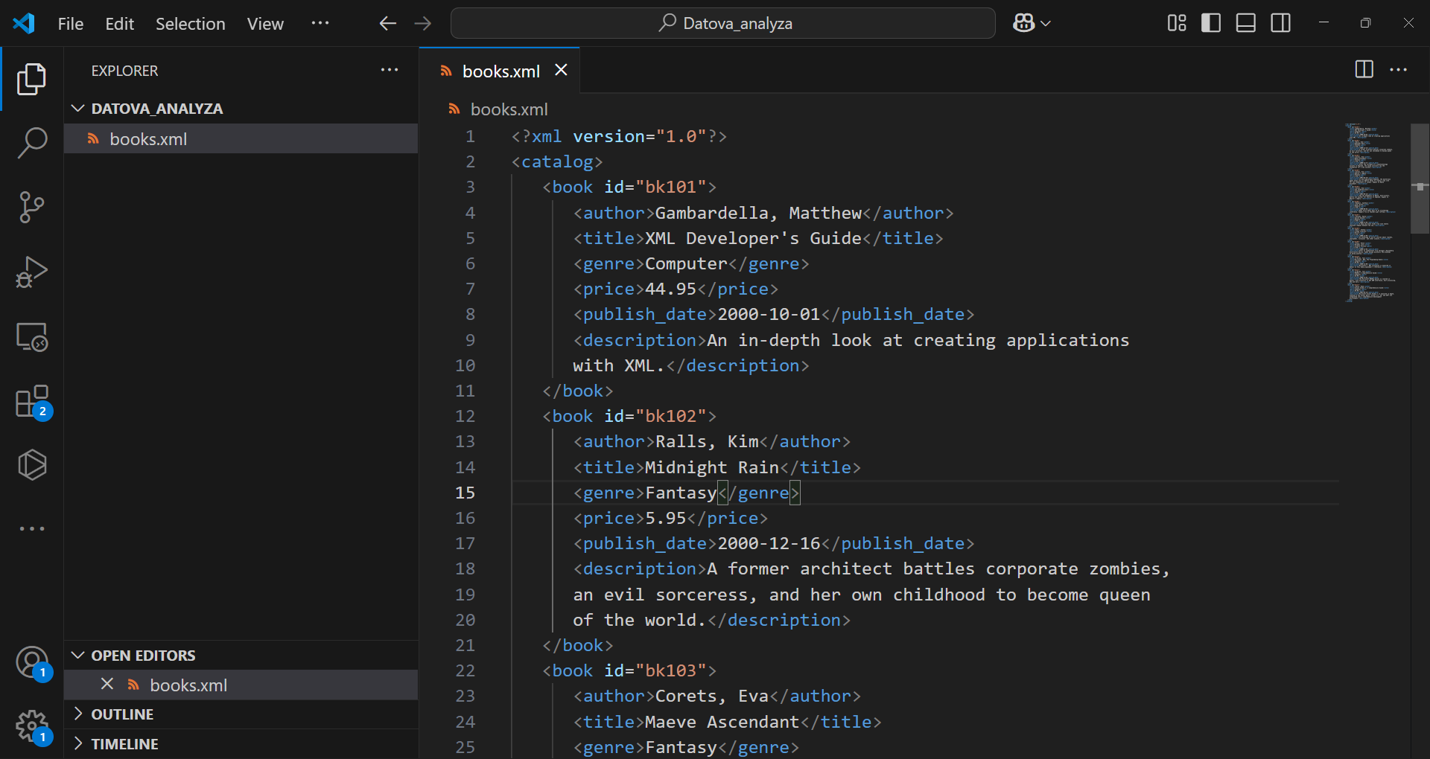Open the Edit menu
The height and width of the screenshot is (759, 1430).
(119, 24)
